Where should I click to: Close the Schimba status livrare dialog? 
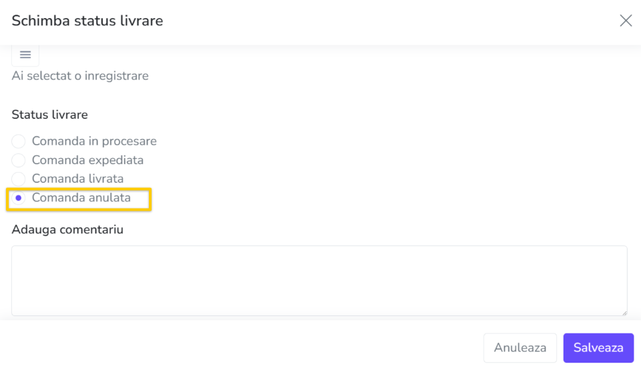(626, 21)
